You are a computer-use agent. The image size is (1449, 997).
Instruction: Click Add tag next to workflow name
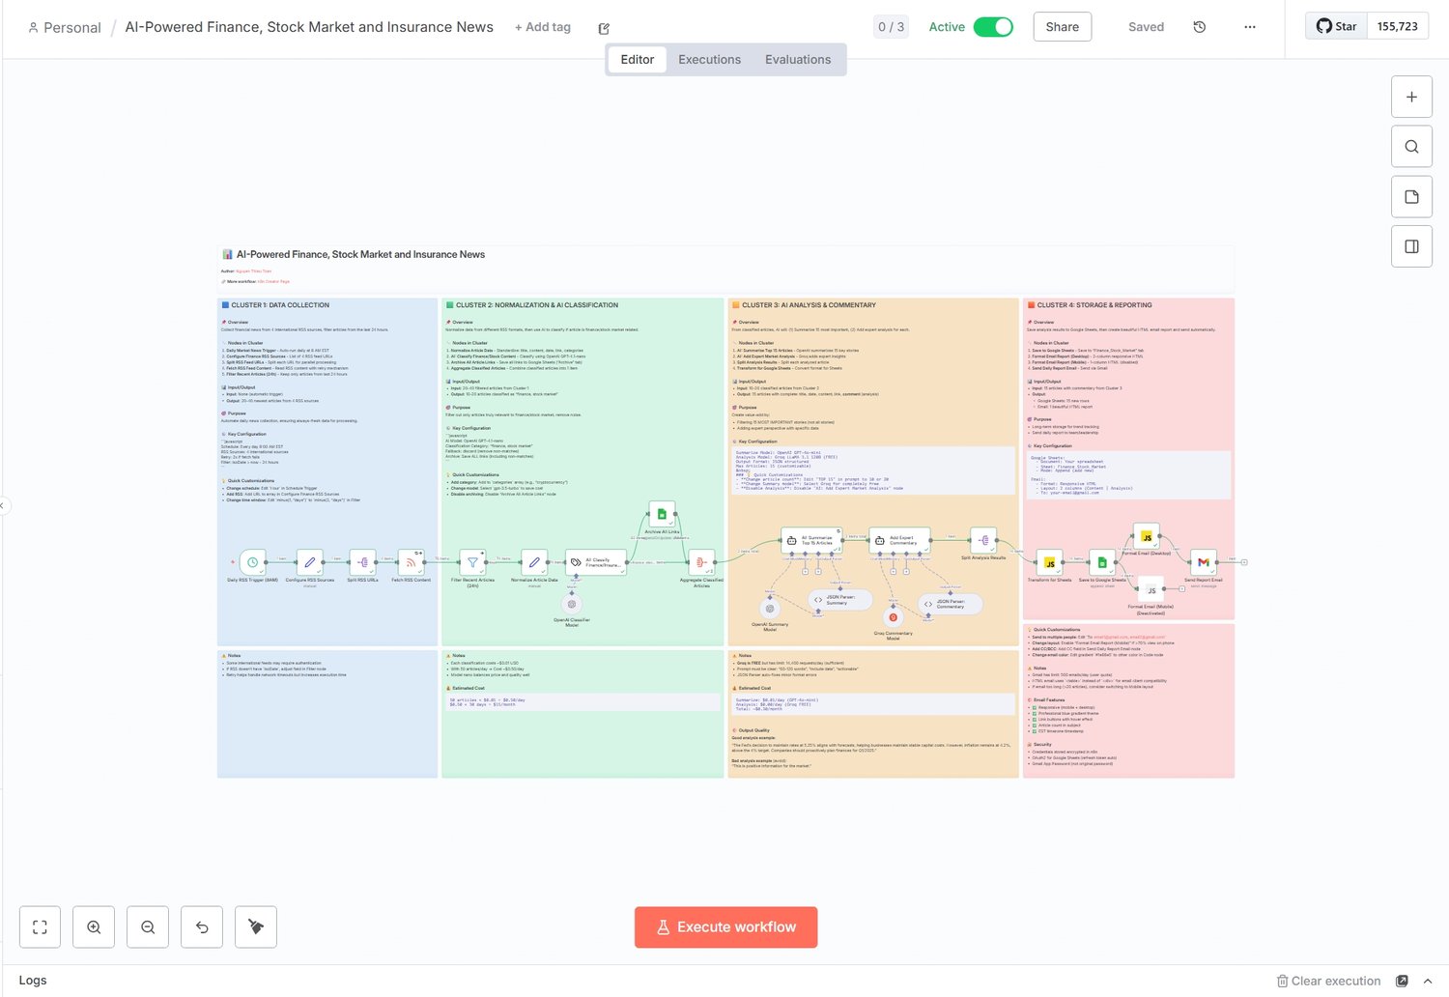click(543, 27)
